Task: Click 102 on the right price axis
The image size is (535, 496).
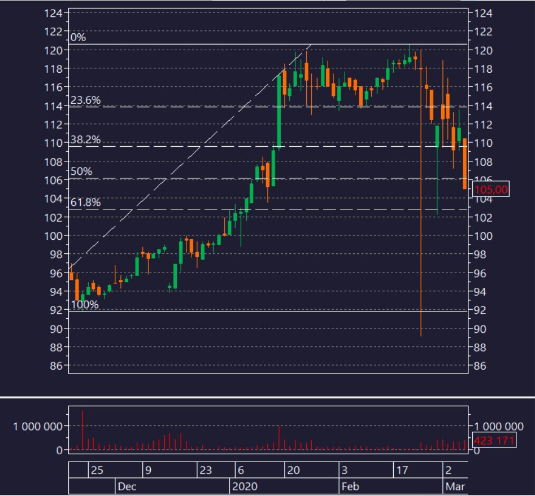Action: 483,217
